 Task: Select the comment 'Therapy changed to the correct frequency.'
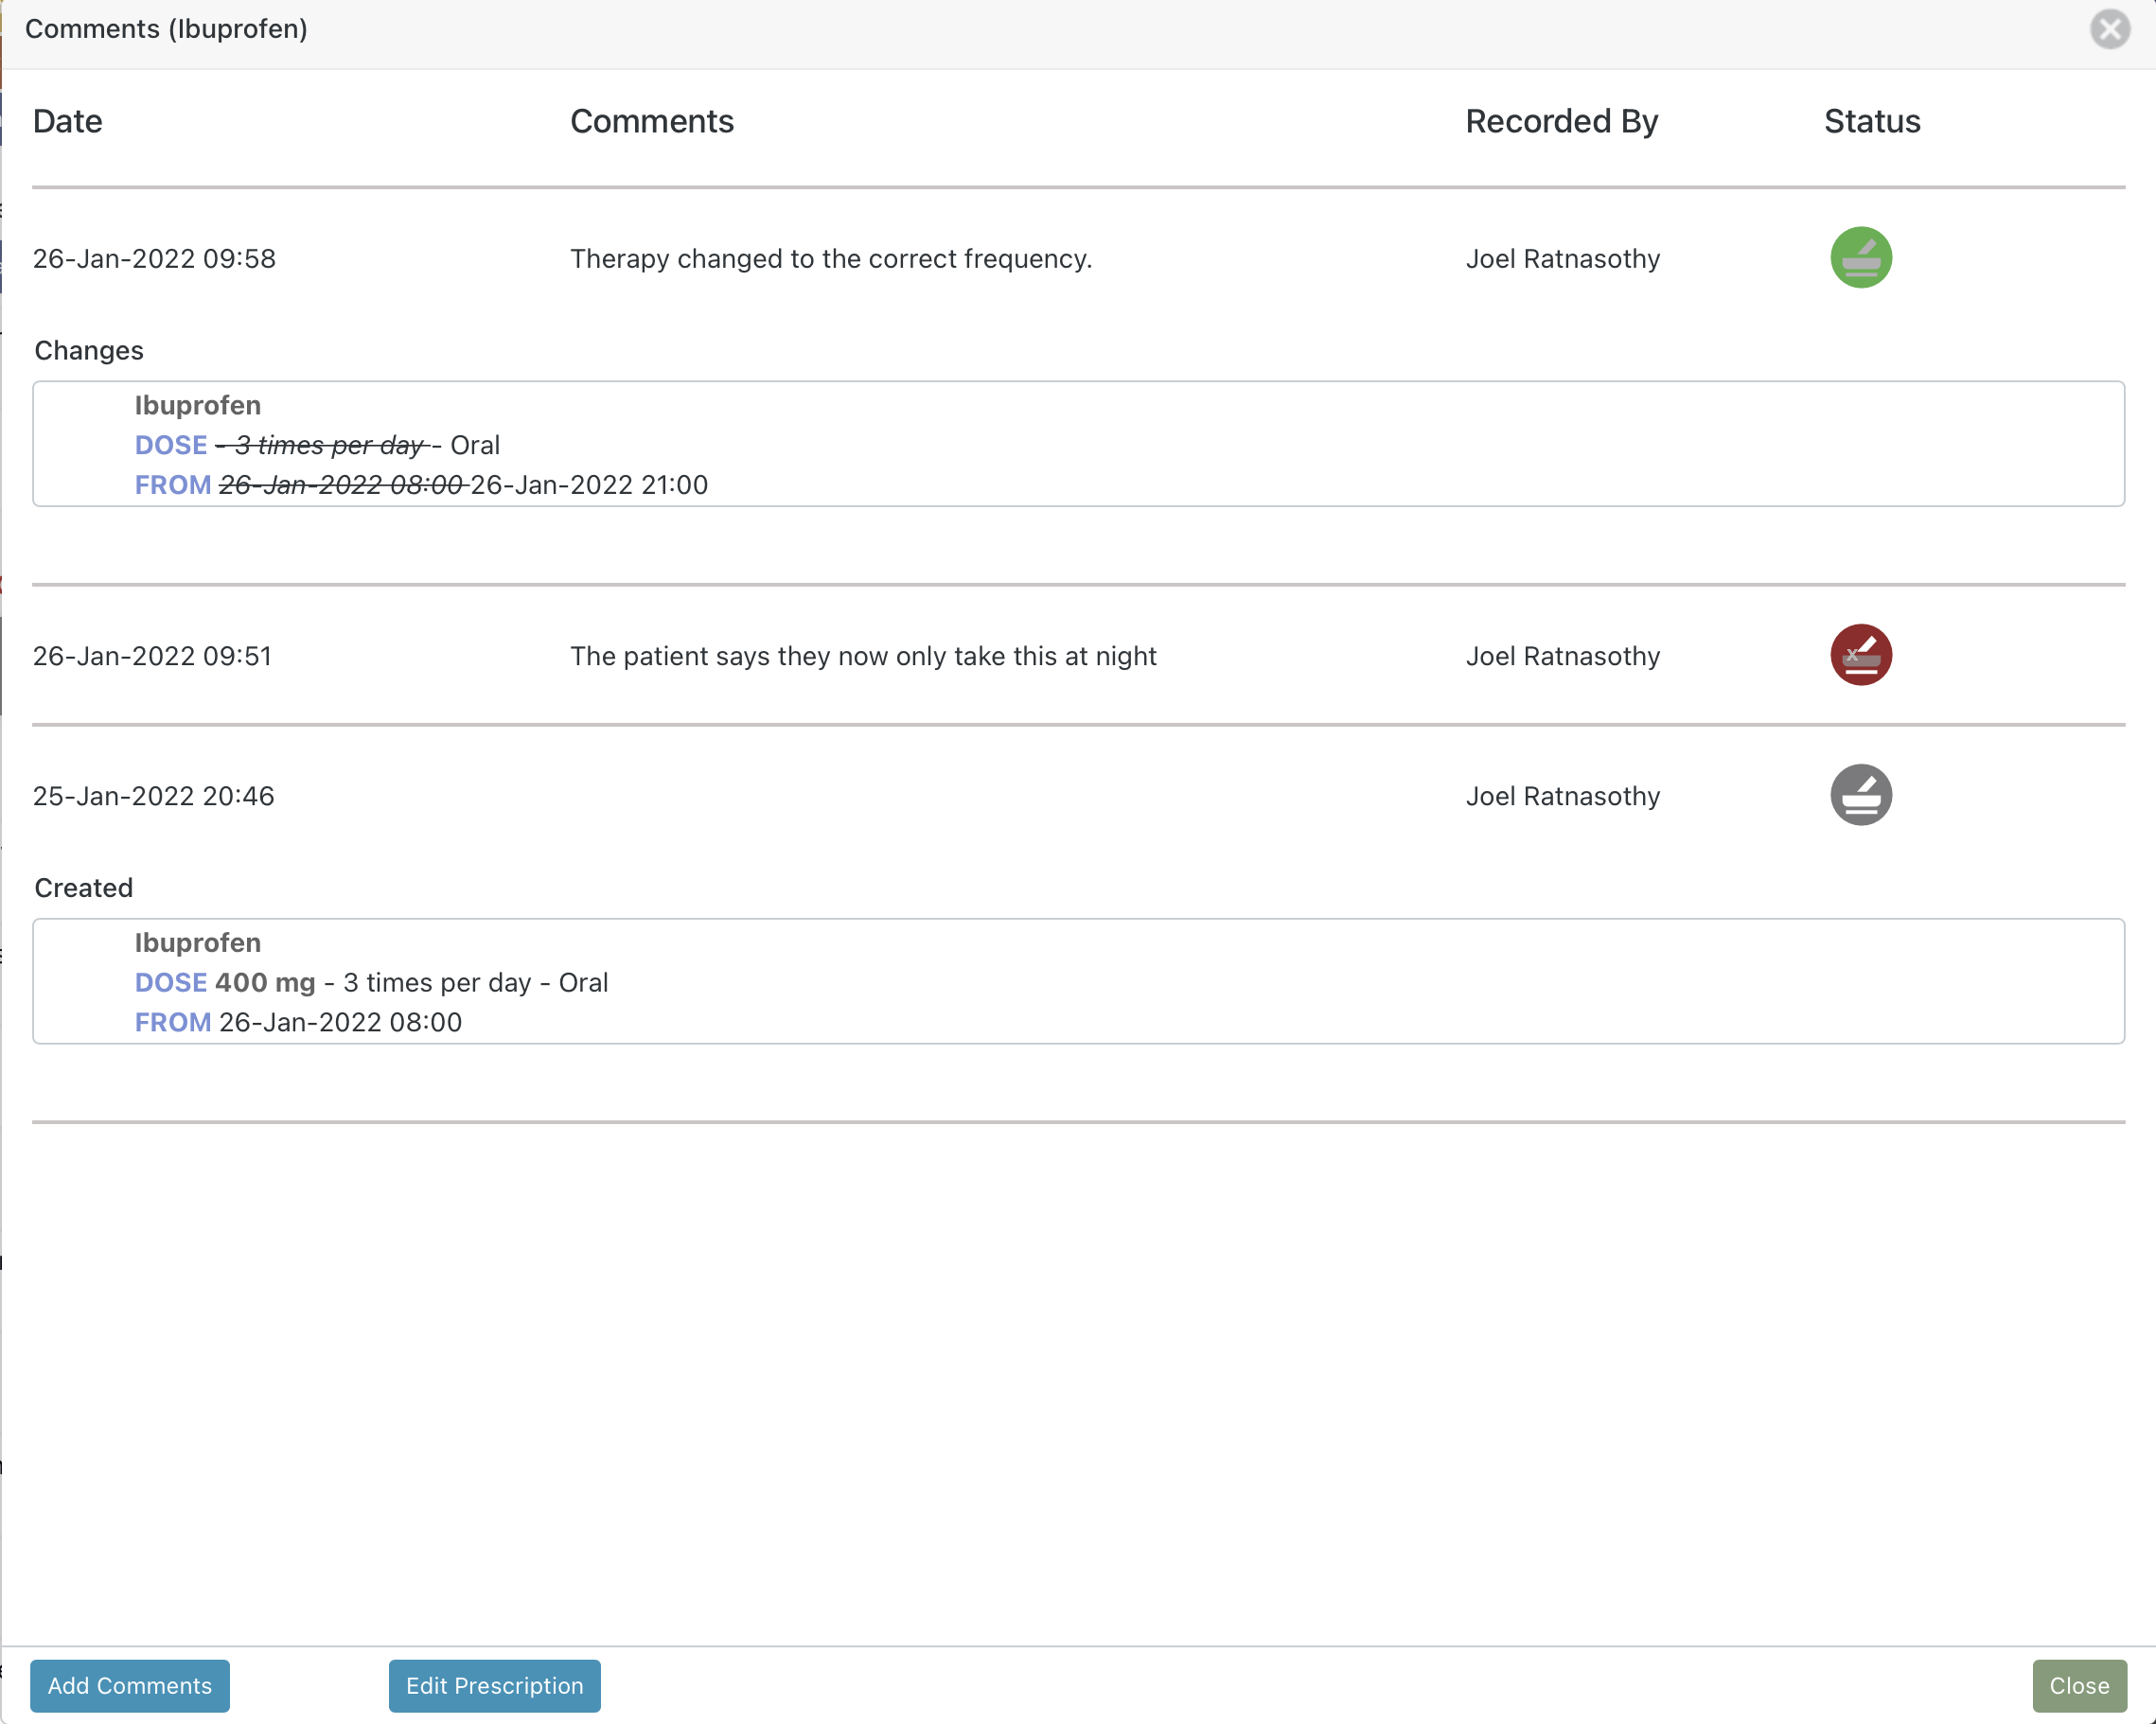coord(831,259)
